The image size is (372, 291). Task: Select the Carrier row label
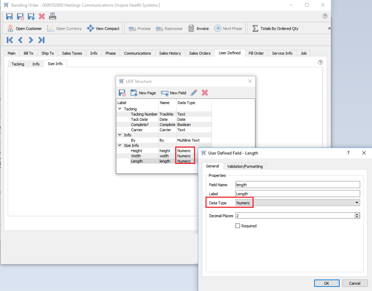137,130
